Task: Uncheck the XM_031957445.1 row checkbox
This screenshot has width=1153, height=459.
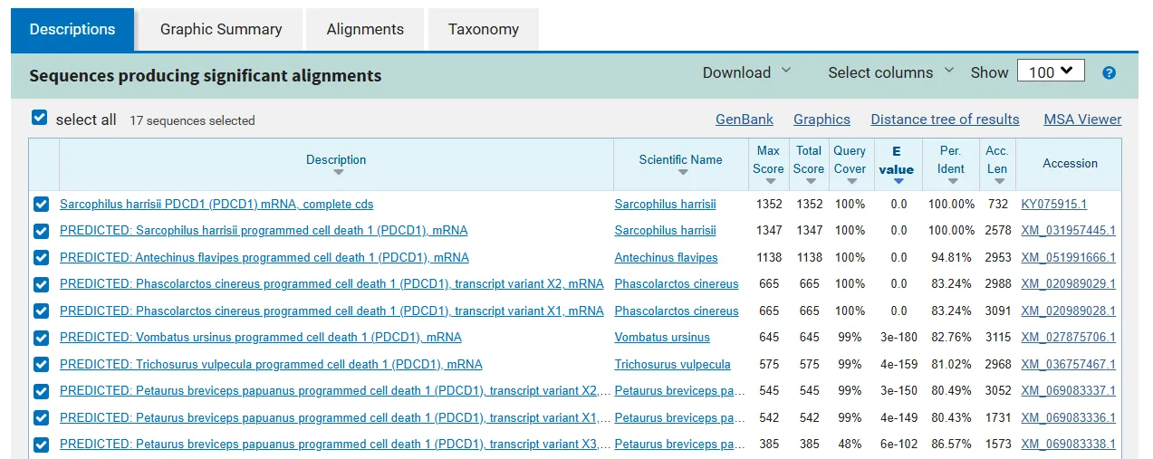Action: pyautogui.click(x=41, y=231)
